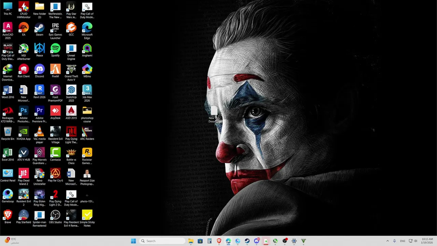
Task: Select the Revo Uninstaller shortcut
Action: tap(40, 177)
